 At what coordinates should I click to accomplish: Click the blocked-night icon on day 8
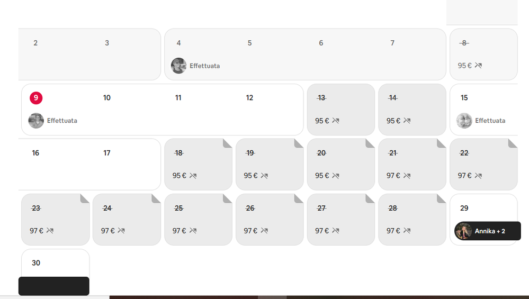478,66
